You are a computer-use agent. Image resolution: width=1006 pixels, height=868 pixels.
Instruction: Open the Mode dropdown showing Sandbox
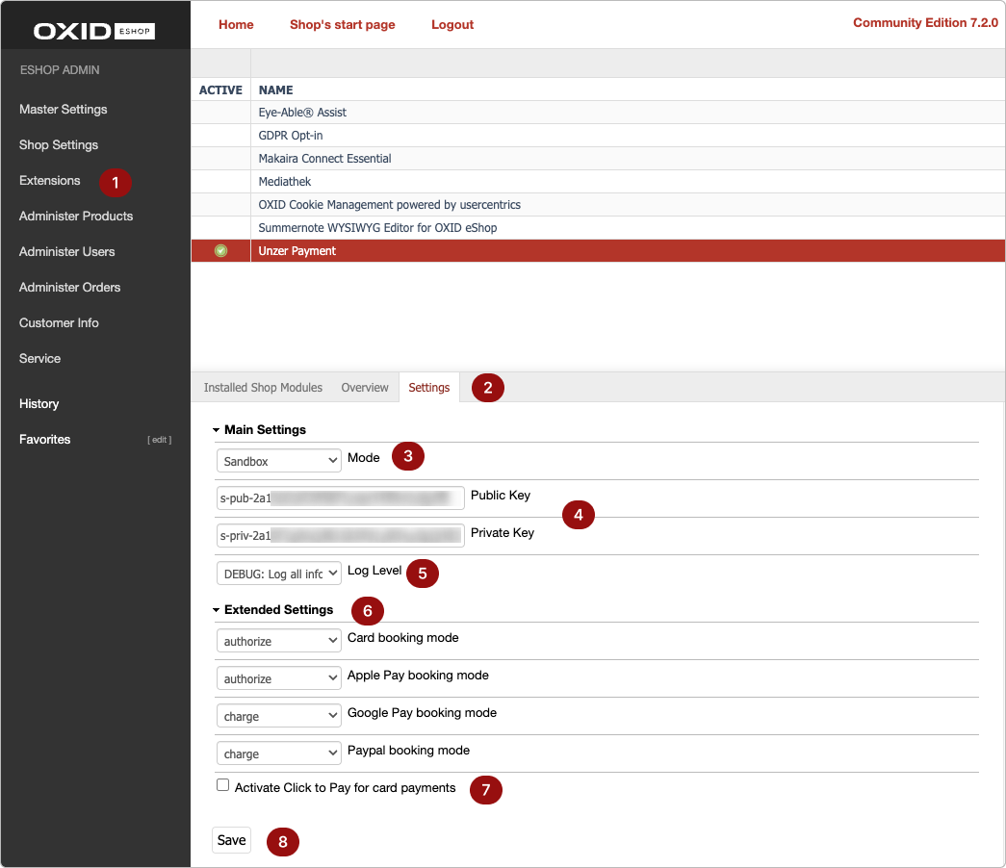point(278,460)
